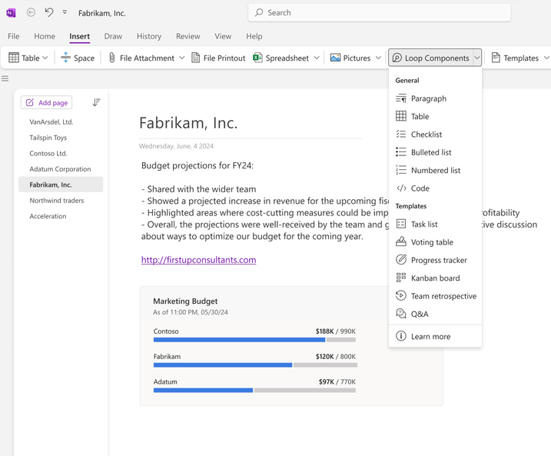Click the page sort order icon
This screenshot has height=456, width=551.
coord(96,102)
